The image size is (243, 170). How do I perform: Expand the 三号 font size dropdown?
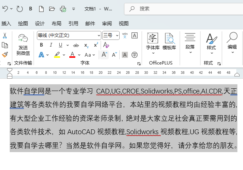pyautogui.click(x=117, y=35)
